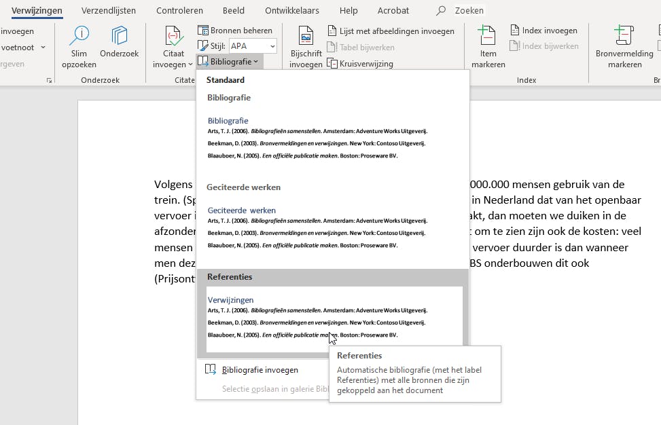Click the disabled Tabel bijwerken button
The width and height of the screenshot is (661, 425).
[361, 47]
